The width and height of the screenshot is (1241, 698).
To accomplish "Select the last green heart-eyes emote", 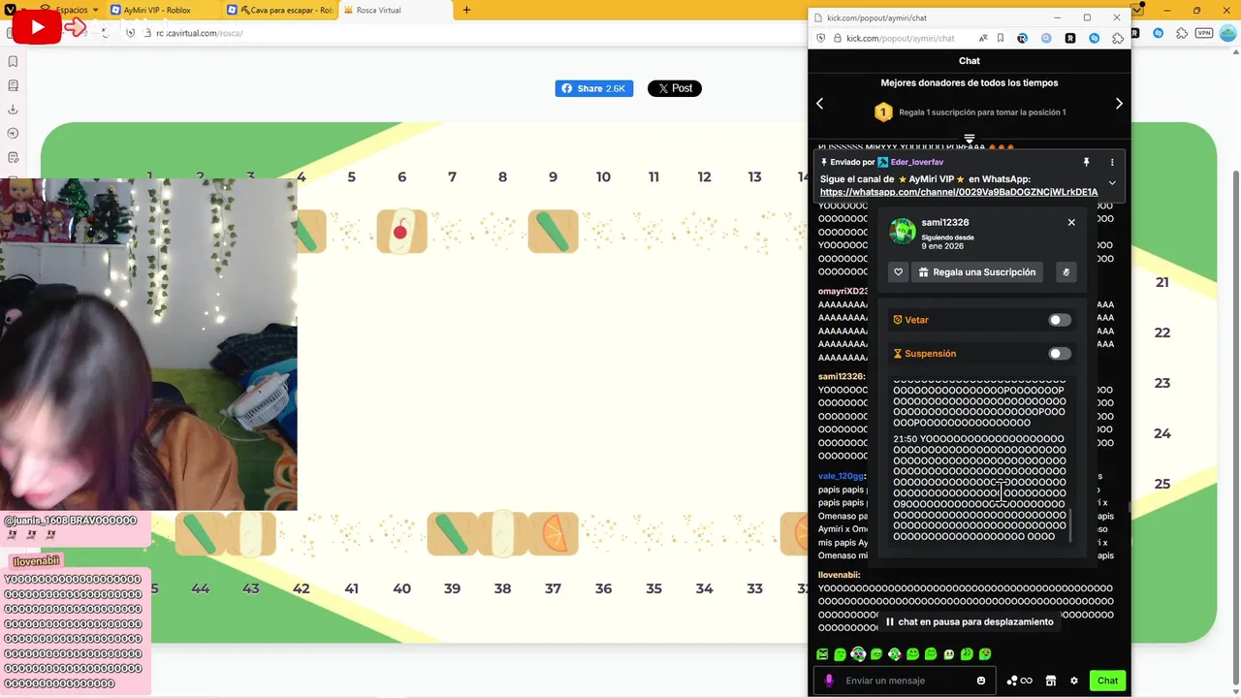I will [x=985, y=654].
